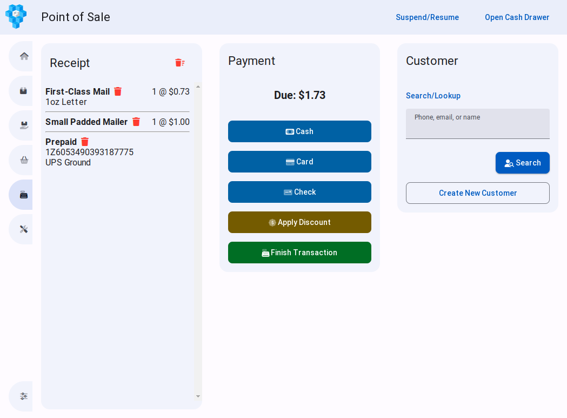This screenshot has width=567, height=418.
Task: Choose the Card payment button
Action: click(299, 162)
